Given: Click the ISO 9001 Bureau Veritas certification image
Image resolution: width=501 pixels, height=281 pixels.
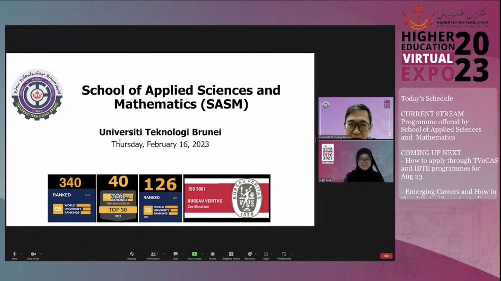Looking at the screenshot, I should pos(227,198).
